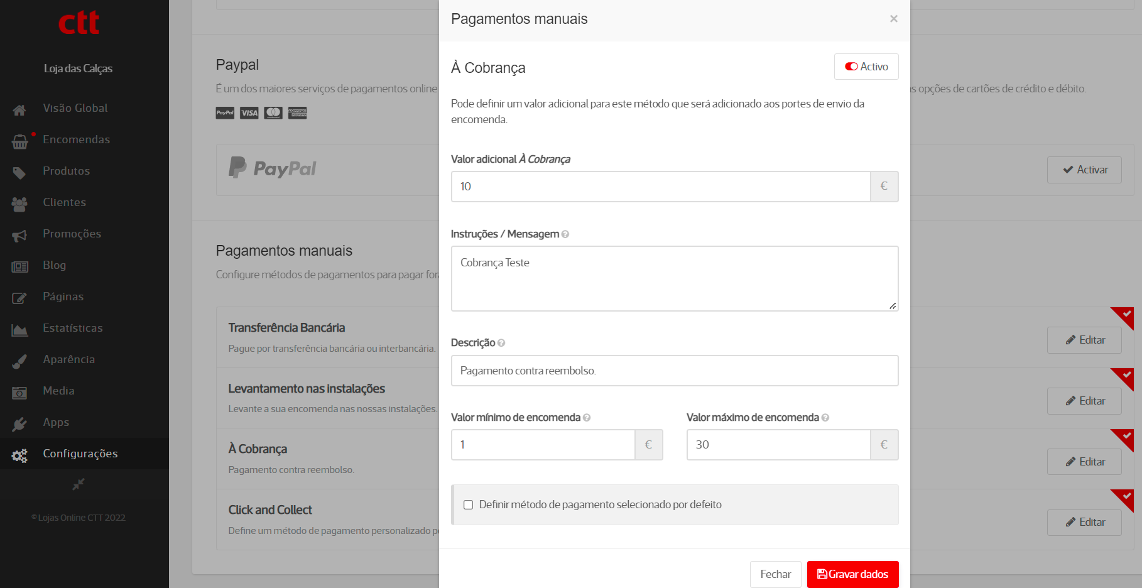Click the Aparência paintbrush icon

pos(19,361)
